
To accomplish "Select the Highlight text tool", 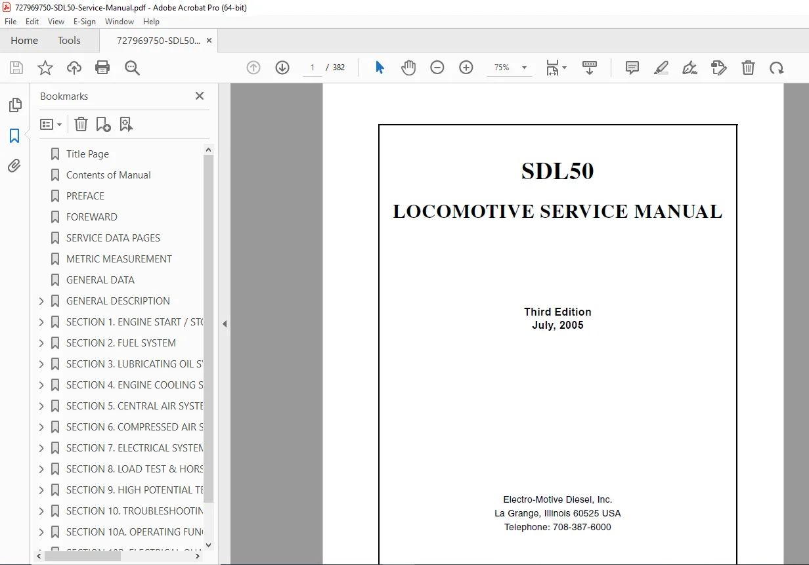I will click(x=661, y=68).
